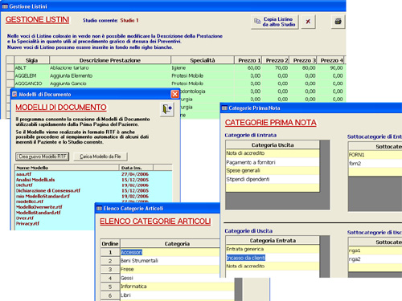402x301 pixels.
Task: Click the 27/04/2006 date of aaa.rtf
Action: point(135,174)
